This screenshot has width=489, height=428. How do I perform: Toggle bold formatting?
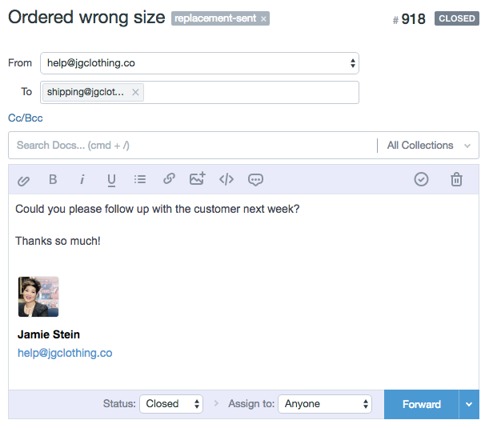53,179
